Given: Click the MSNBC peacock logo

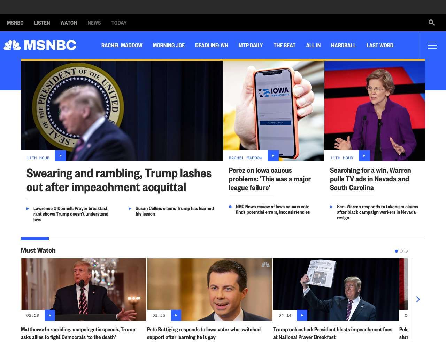Looking at the screenshot, I should 40,45.
